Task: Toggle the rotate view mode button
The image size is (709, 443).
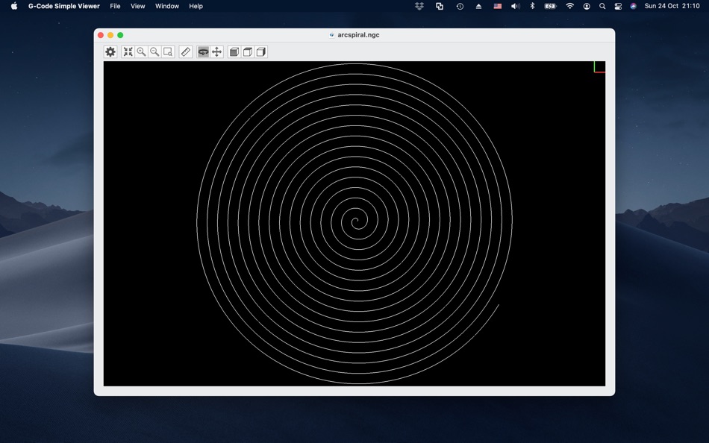Action: click(x=203, y=52)
